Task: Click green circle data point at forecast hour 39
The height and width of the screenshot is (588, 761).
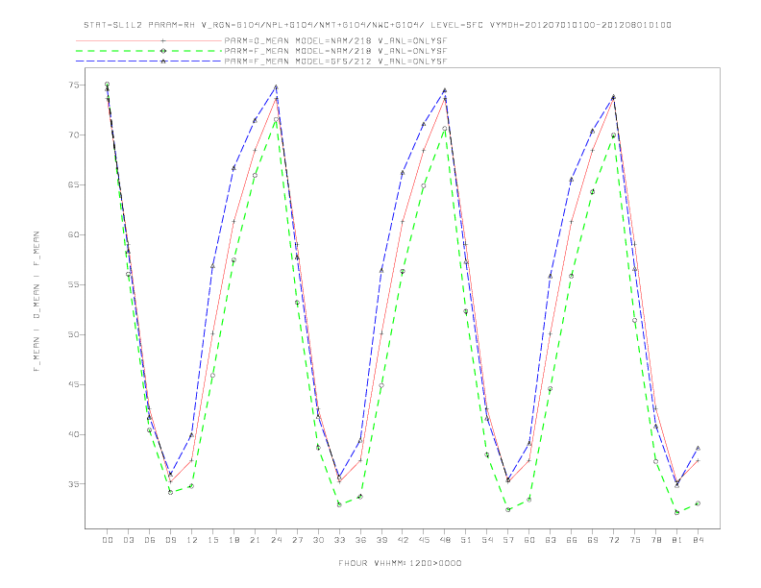Action: coord(381,385)
